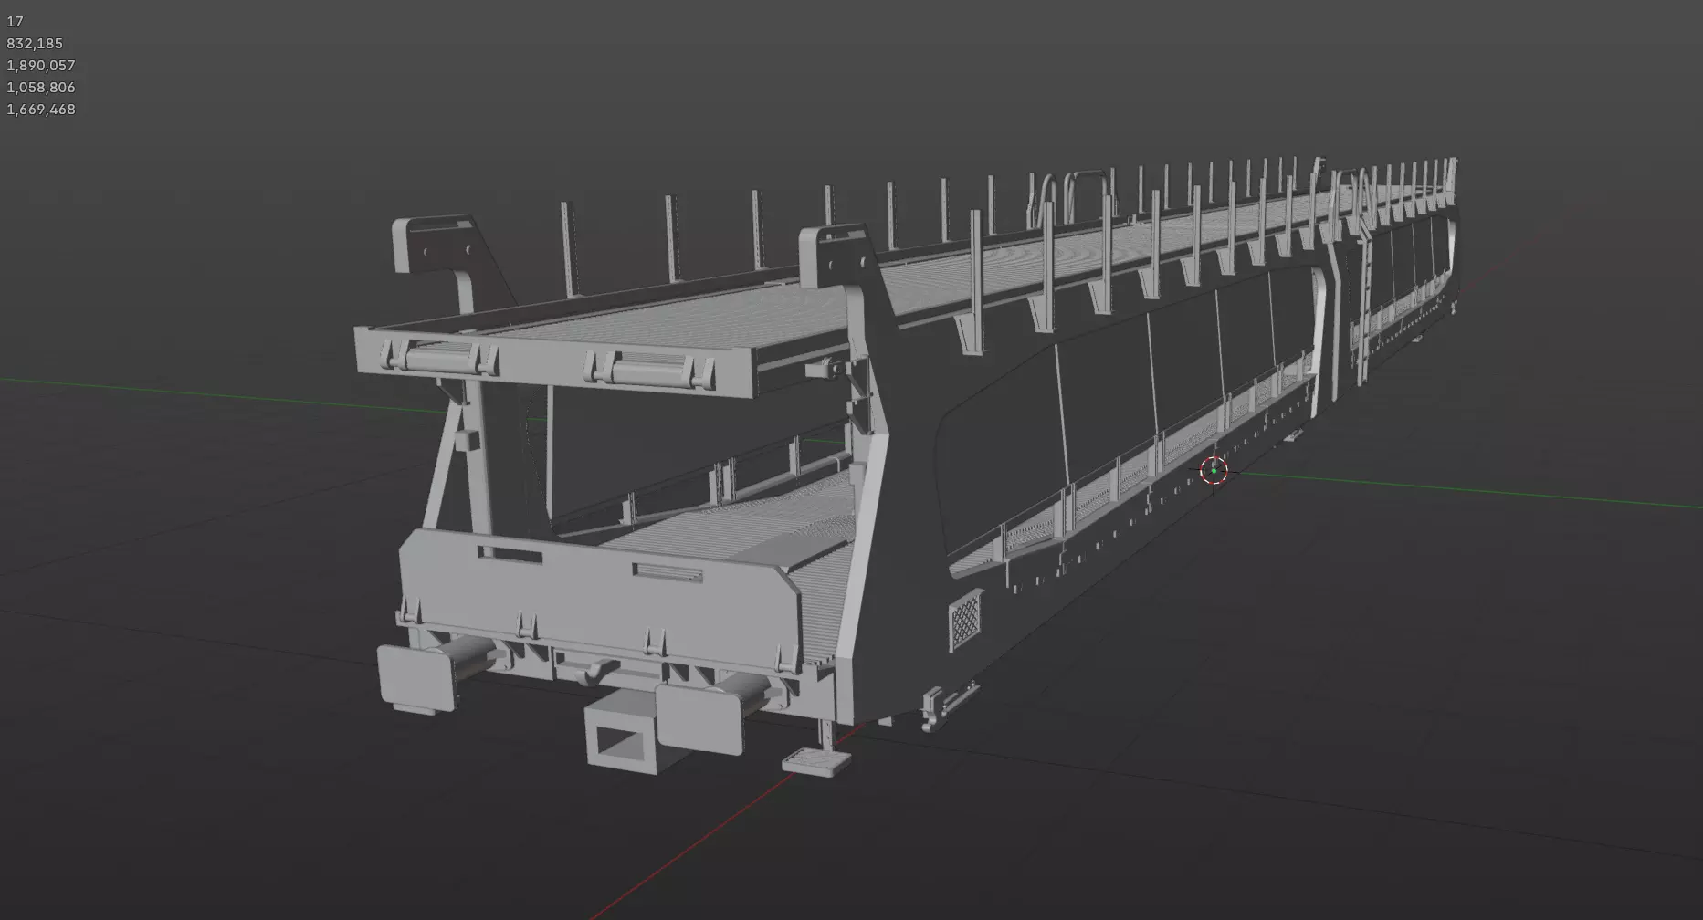This screenshot has height=920, width=1703.
Task: Click the statistics value 832,185
Action: (x=35, y=43)
